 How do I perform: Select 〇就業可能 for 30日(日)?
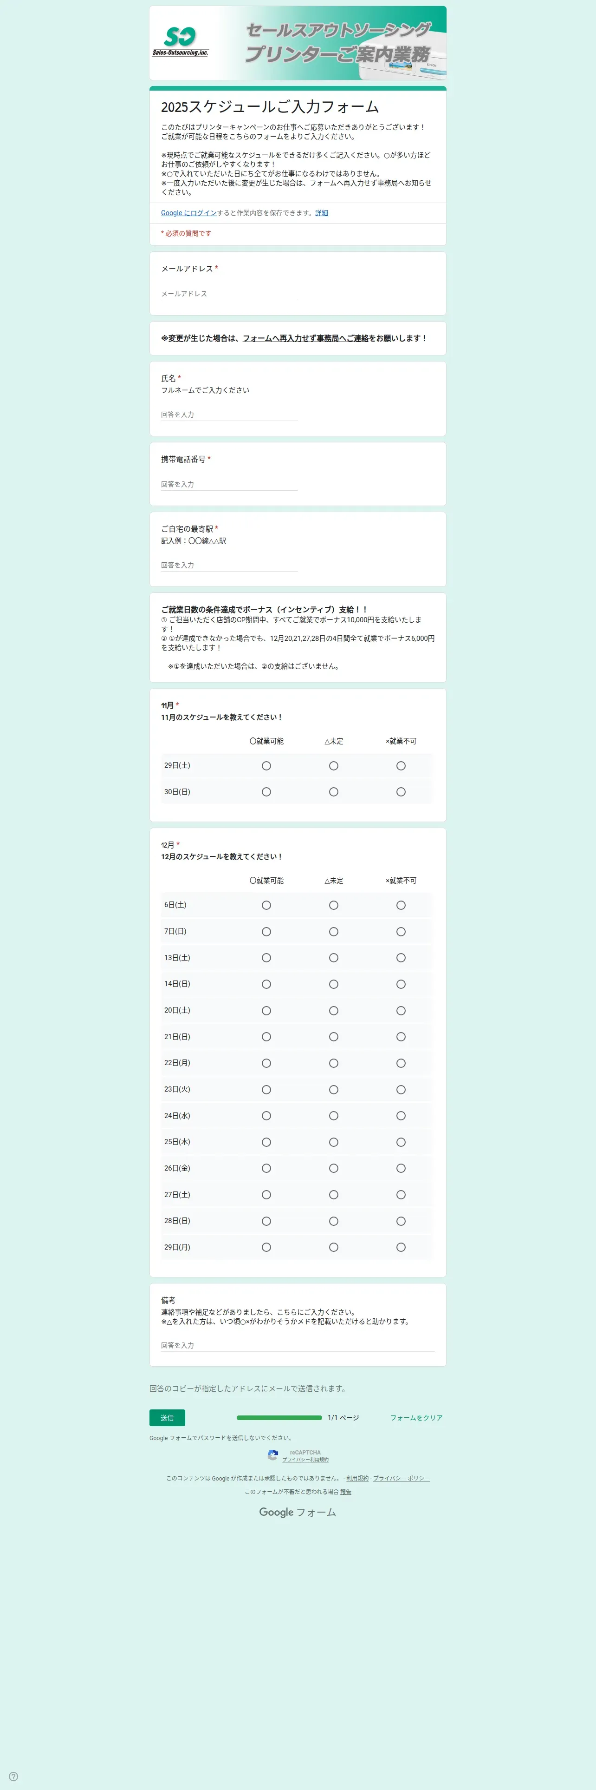(x=266, y=792)
